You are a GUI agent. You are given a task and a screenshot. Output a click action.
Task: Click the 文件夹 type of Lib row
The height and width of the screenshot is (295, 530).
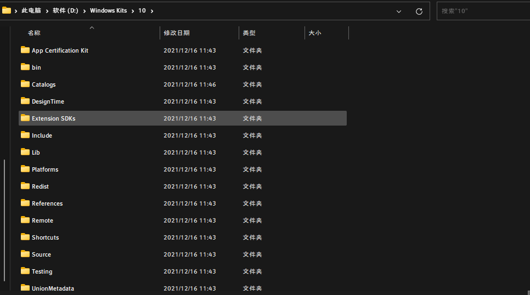tap(252, 152)
